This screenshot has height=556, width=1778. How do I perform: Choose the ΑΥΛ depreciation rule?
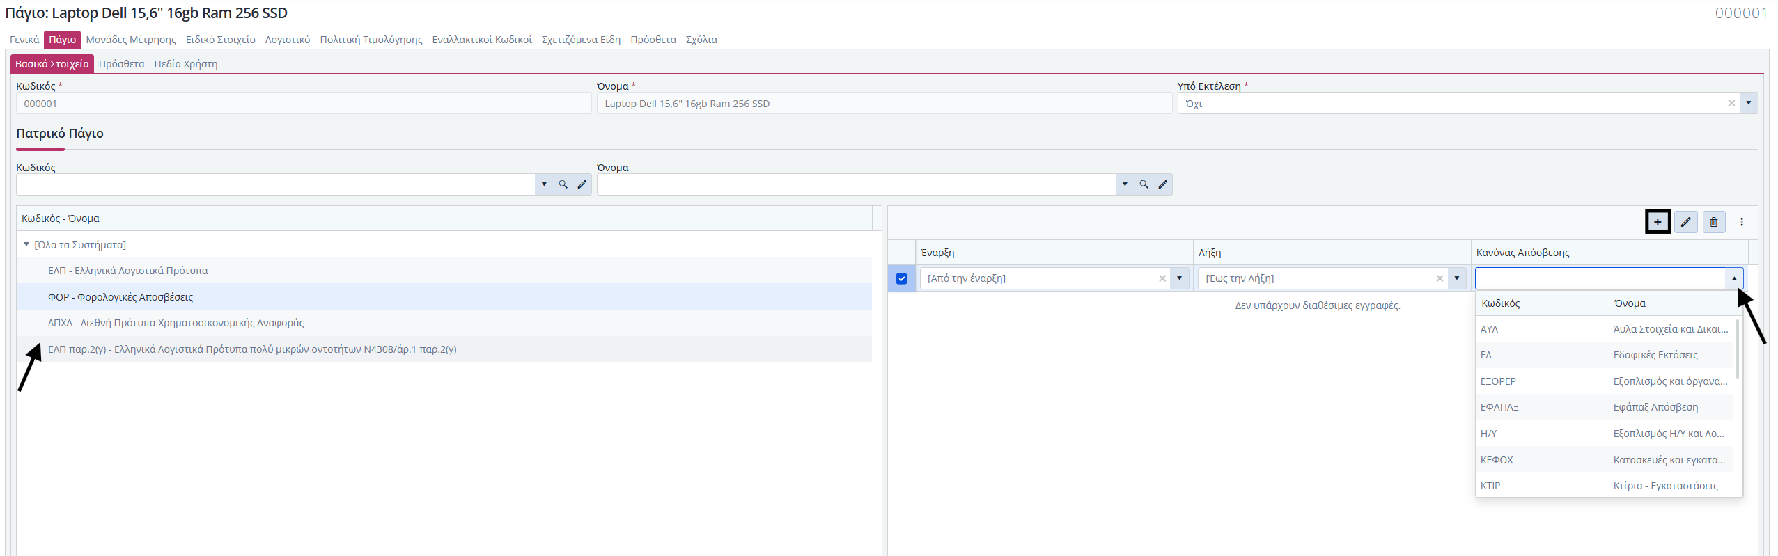click(x=1605, y=329)
